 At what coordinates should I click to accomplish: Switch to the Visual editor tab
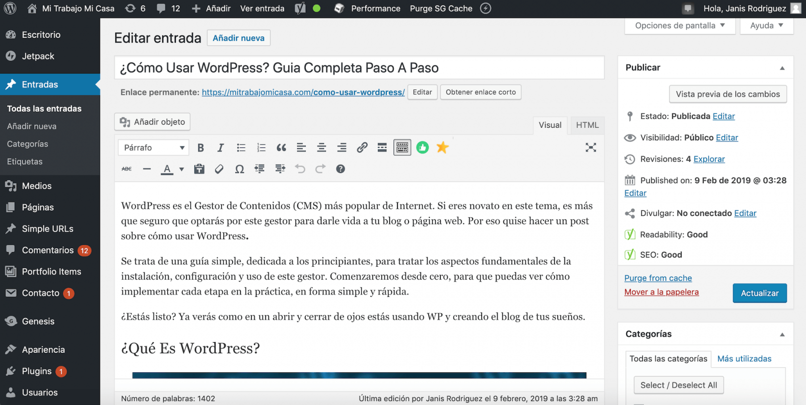point(550,125)
